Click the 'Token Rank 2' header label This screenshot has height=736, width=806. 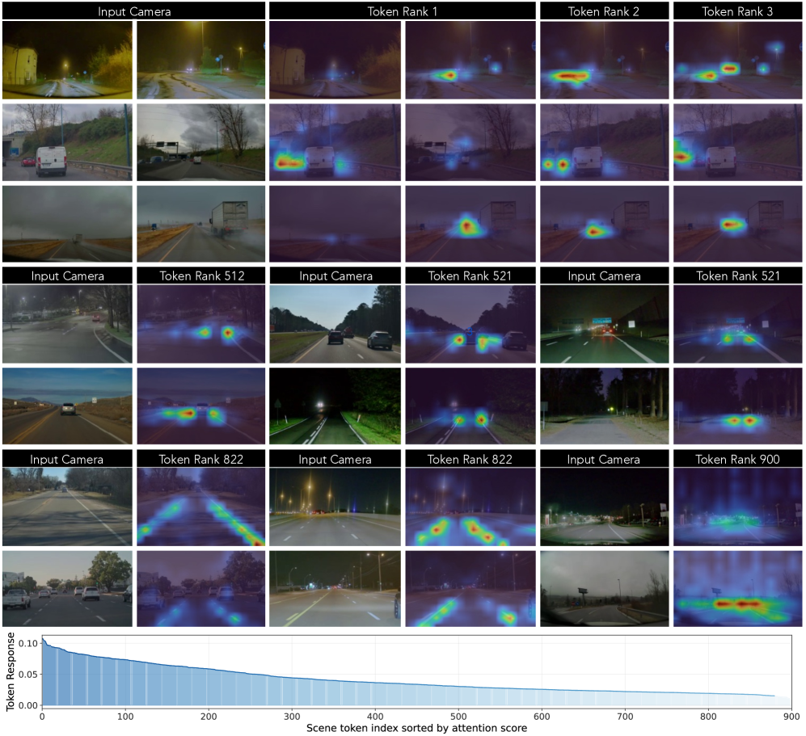coord(603,11)
